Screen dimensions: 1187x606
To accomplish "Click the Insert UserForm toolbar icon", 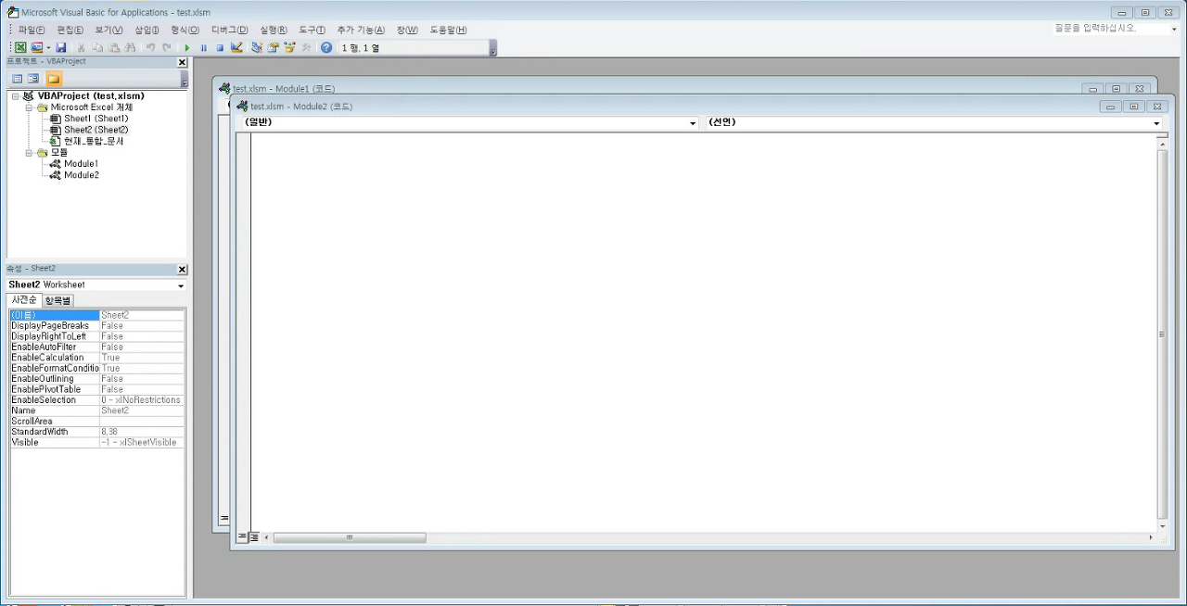I will coord(37,47).
